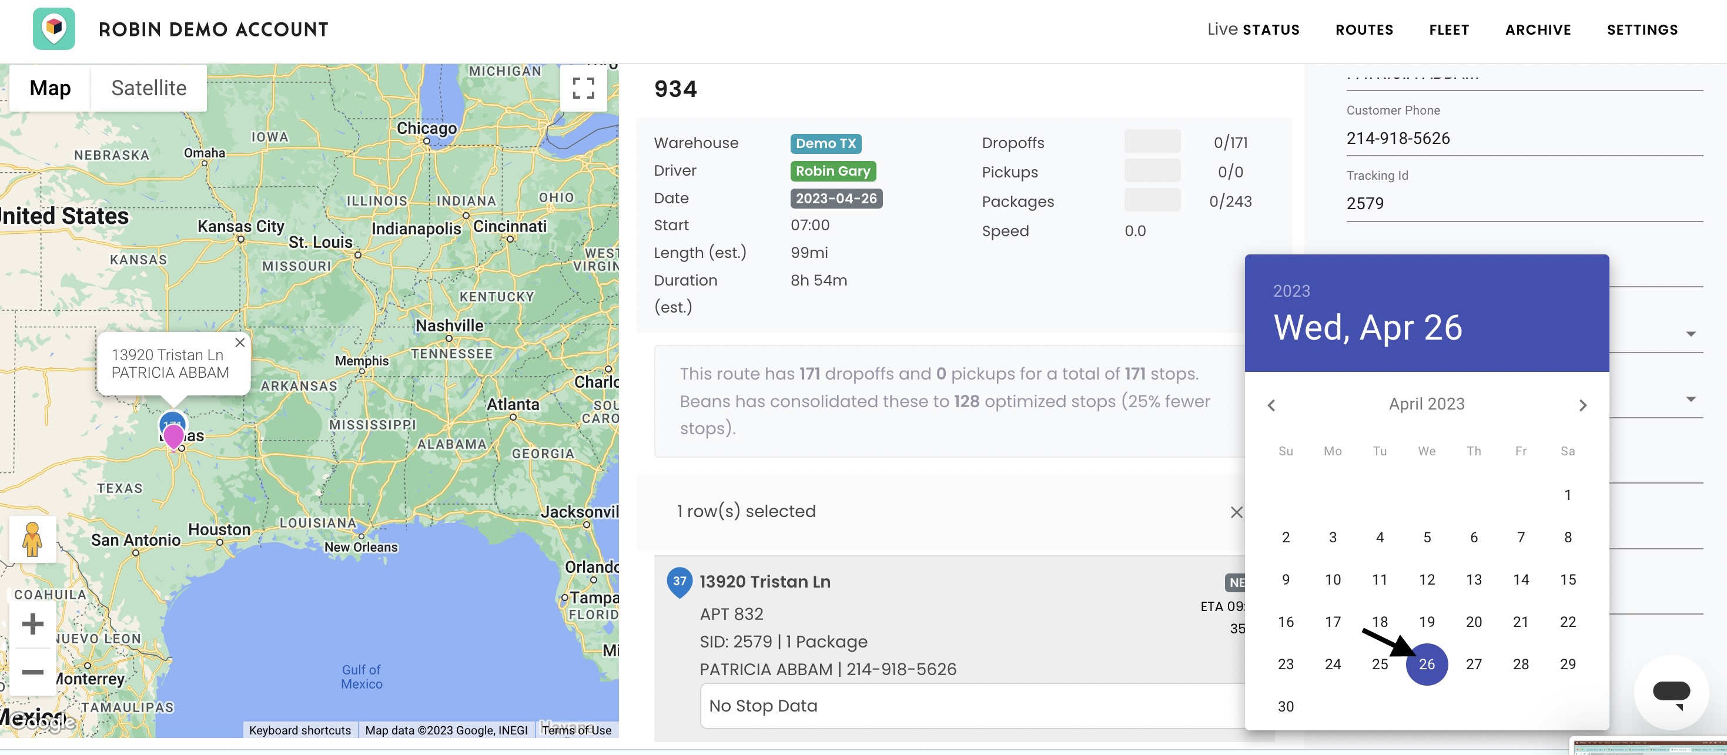1727x755 pixels.
Task: Open the Fleet menu
Action: tap(1449, 29)
